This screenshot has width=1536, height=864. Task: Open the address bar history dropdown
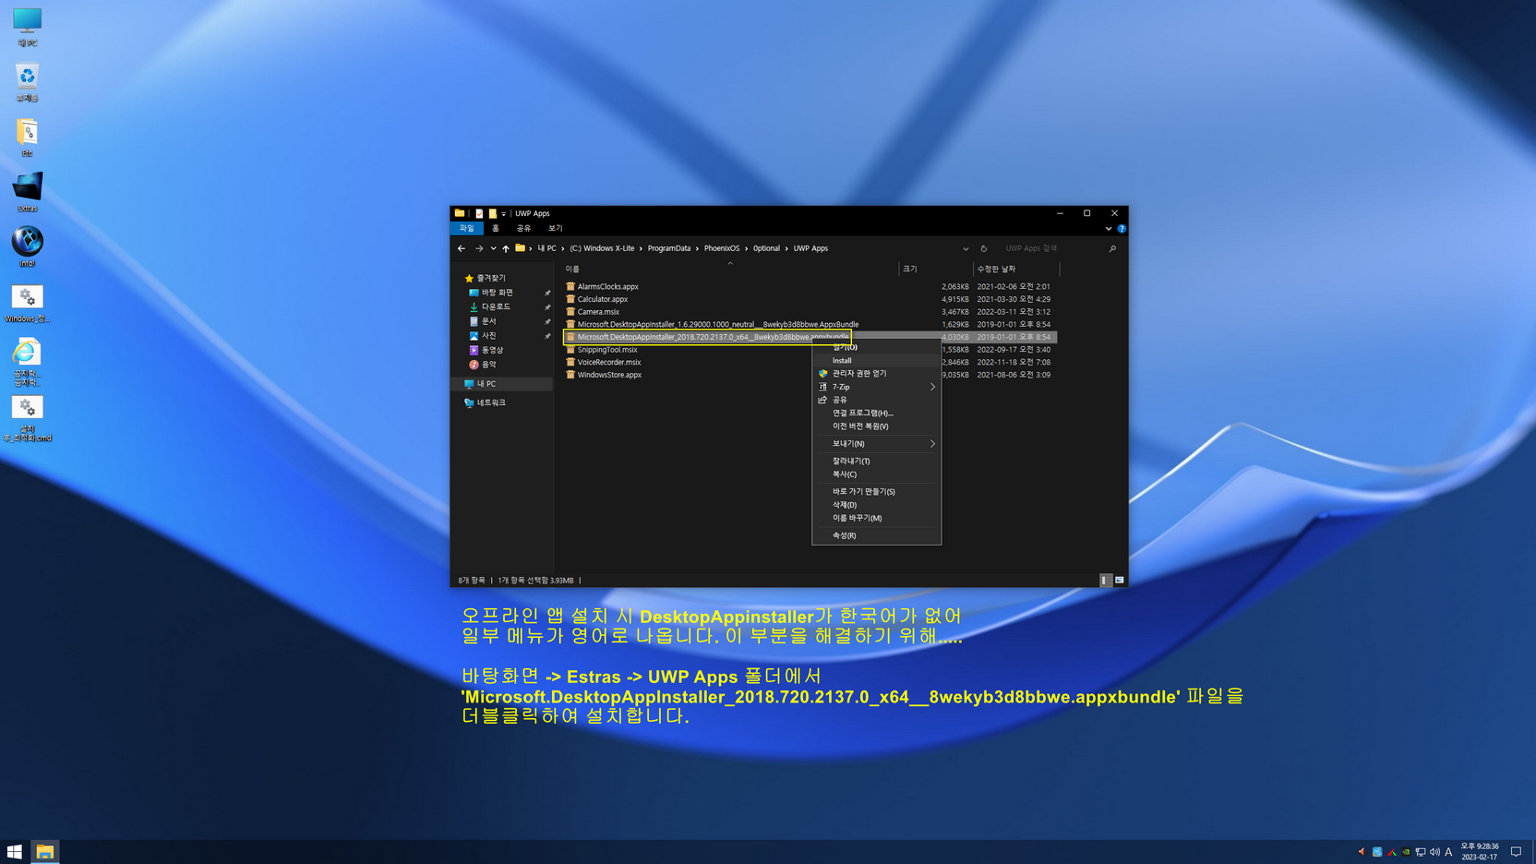(966, 248)
